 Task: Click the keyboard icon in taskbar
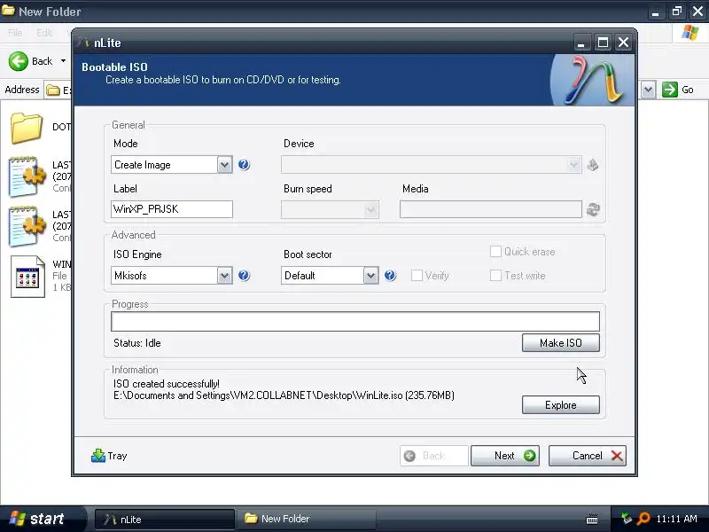pos(591,519)
